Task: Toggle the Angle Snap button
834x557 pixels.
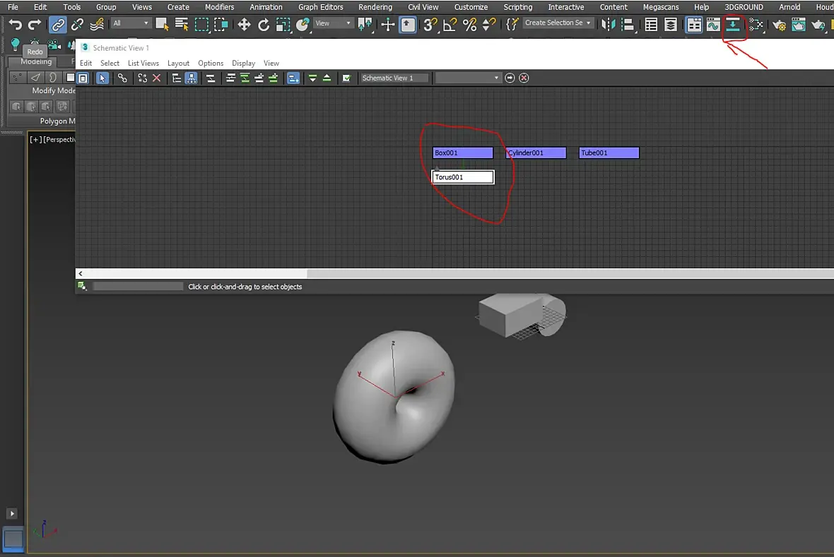Action: 450,25
